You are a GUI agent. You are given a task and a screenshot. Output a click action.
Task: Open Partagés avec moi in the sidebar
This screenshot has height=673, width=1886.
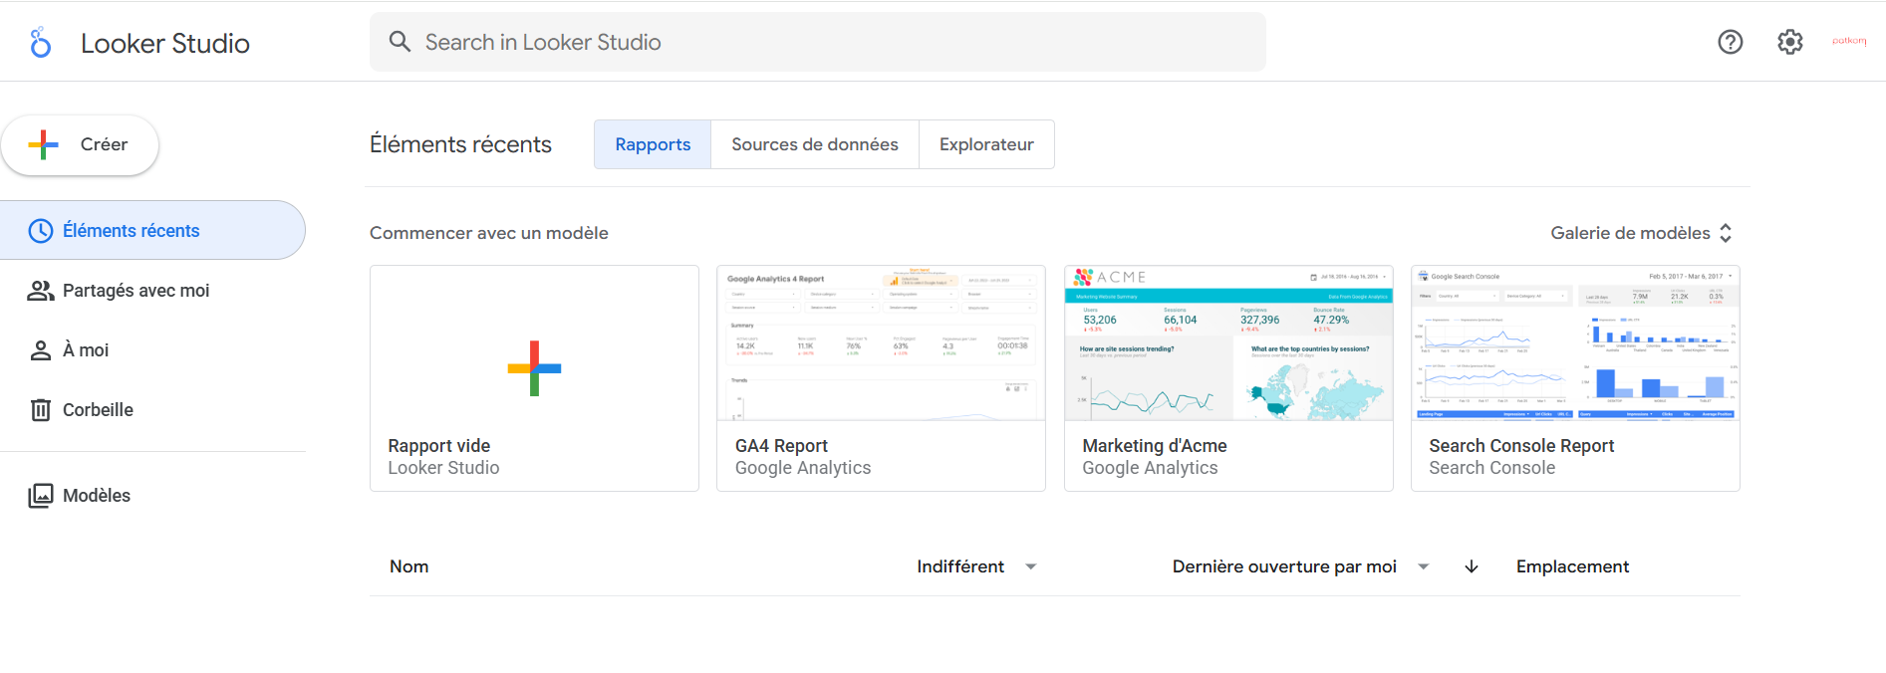click(152, 291)
